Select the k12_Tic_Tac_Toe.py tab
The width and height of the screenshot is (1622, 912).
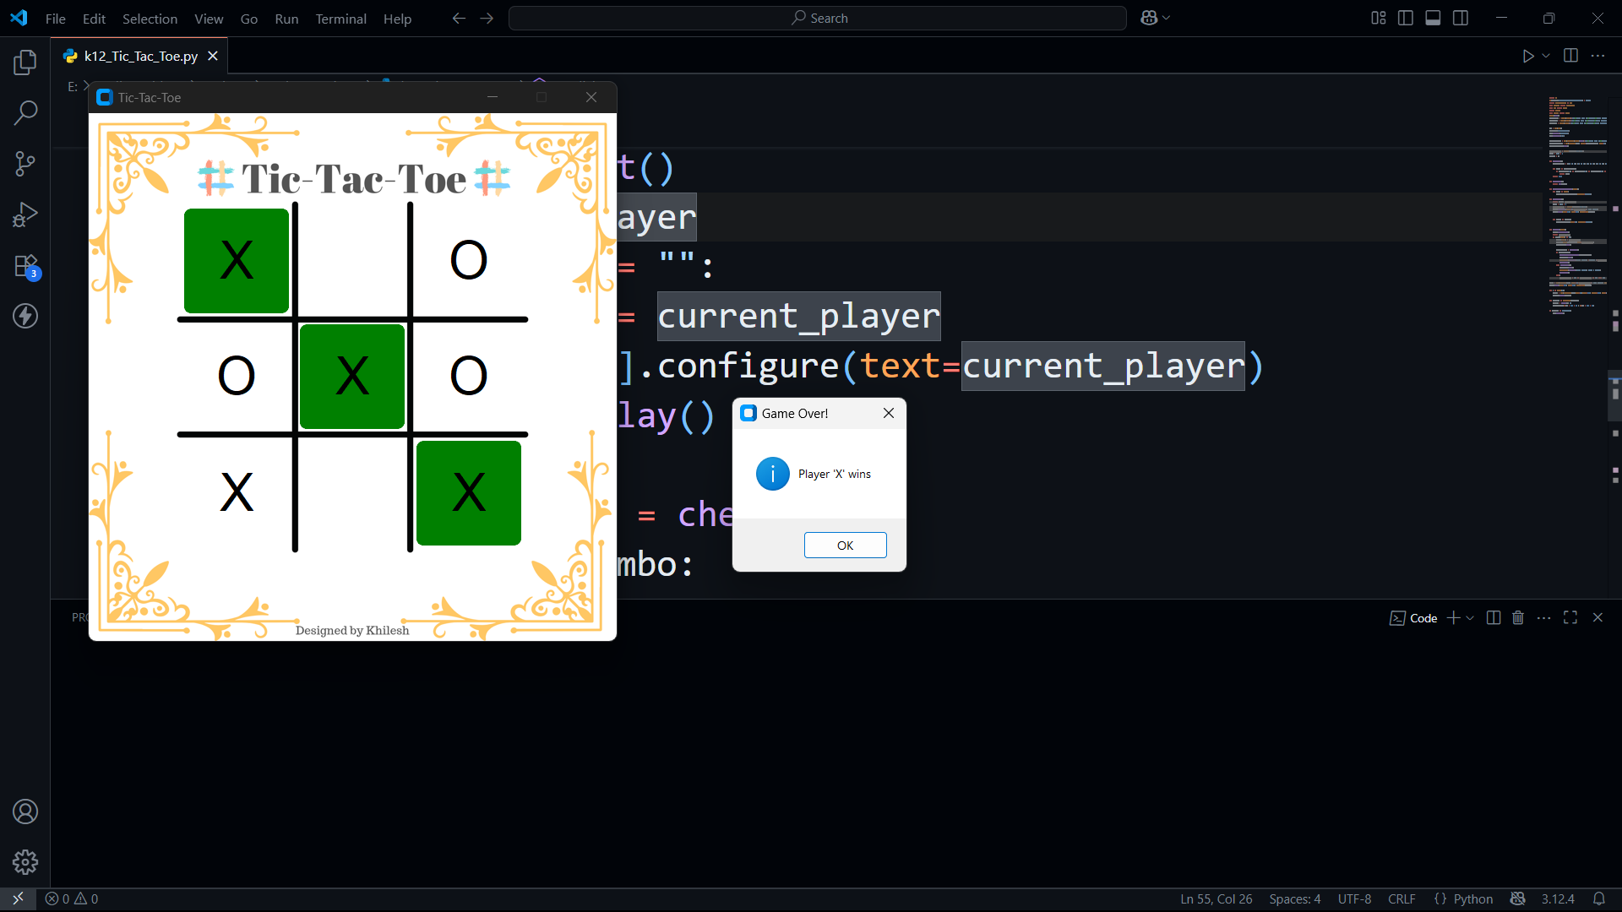(140, 56)
